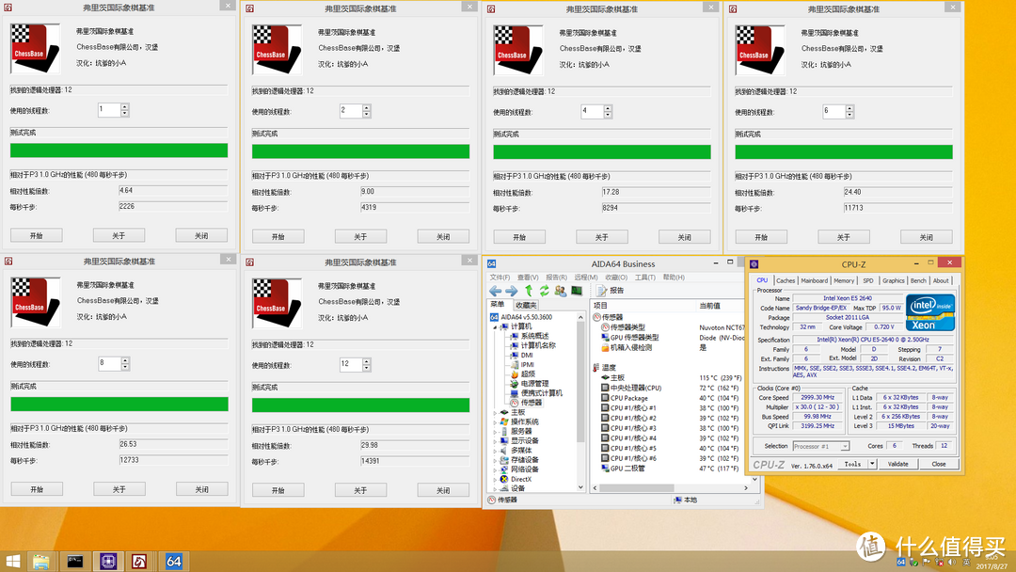Switch to CPU-Z Mainboard tab
The width and height of the screenshot is (1016, 572).
coord(814,280)
